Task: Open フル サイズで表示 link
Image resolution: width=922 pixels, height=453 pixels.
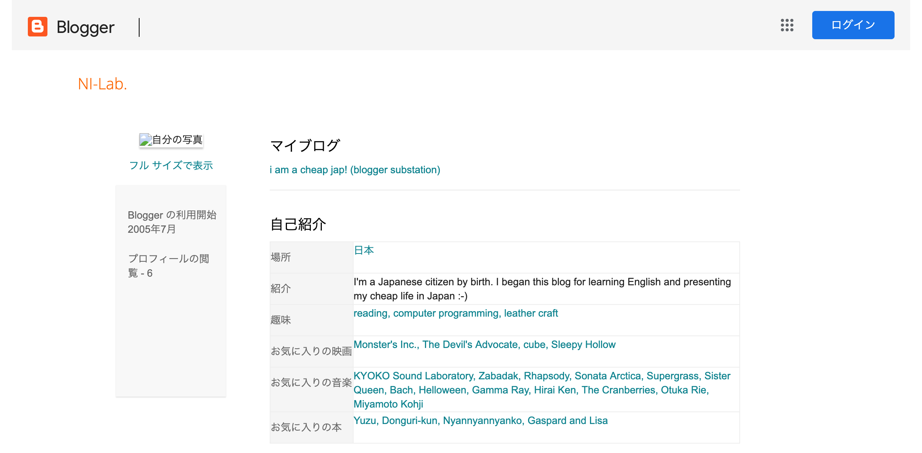Action: pos(171,165)
